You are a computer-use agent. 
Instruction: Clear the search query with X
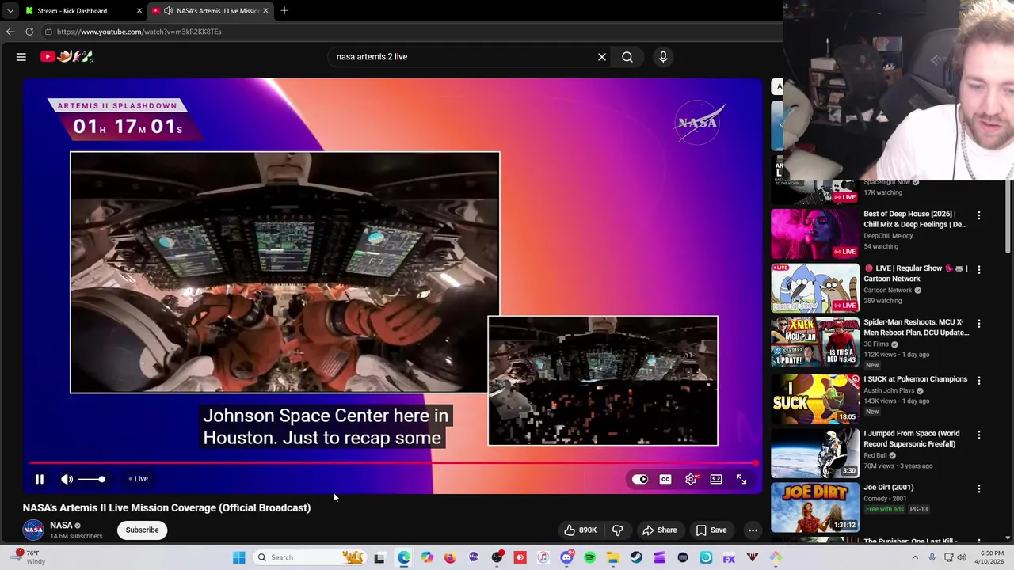click(602, 56)
